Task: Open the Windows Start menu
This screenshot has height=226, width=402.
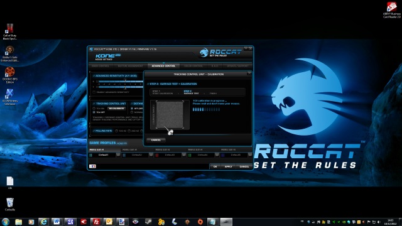Action: (6, 222)
